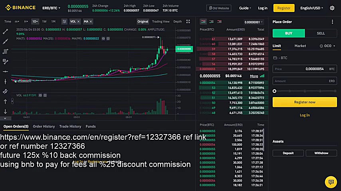Select the horizontal line tool
This screenshot has width=341, height=191.
pyautogui.click(x=5, y=72)
